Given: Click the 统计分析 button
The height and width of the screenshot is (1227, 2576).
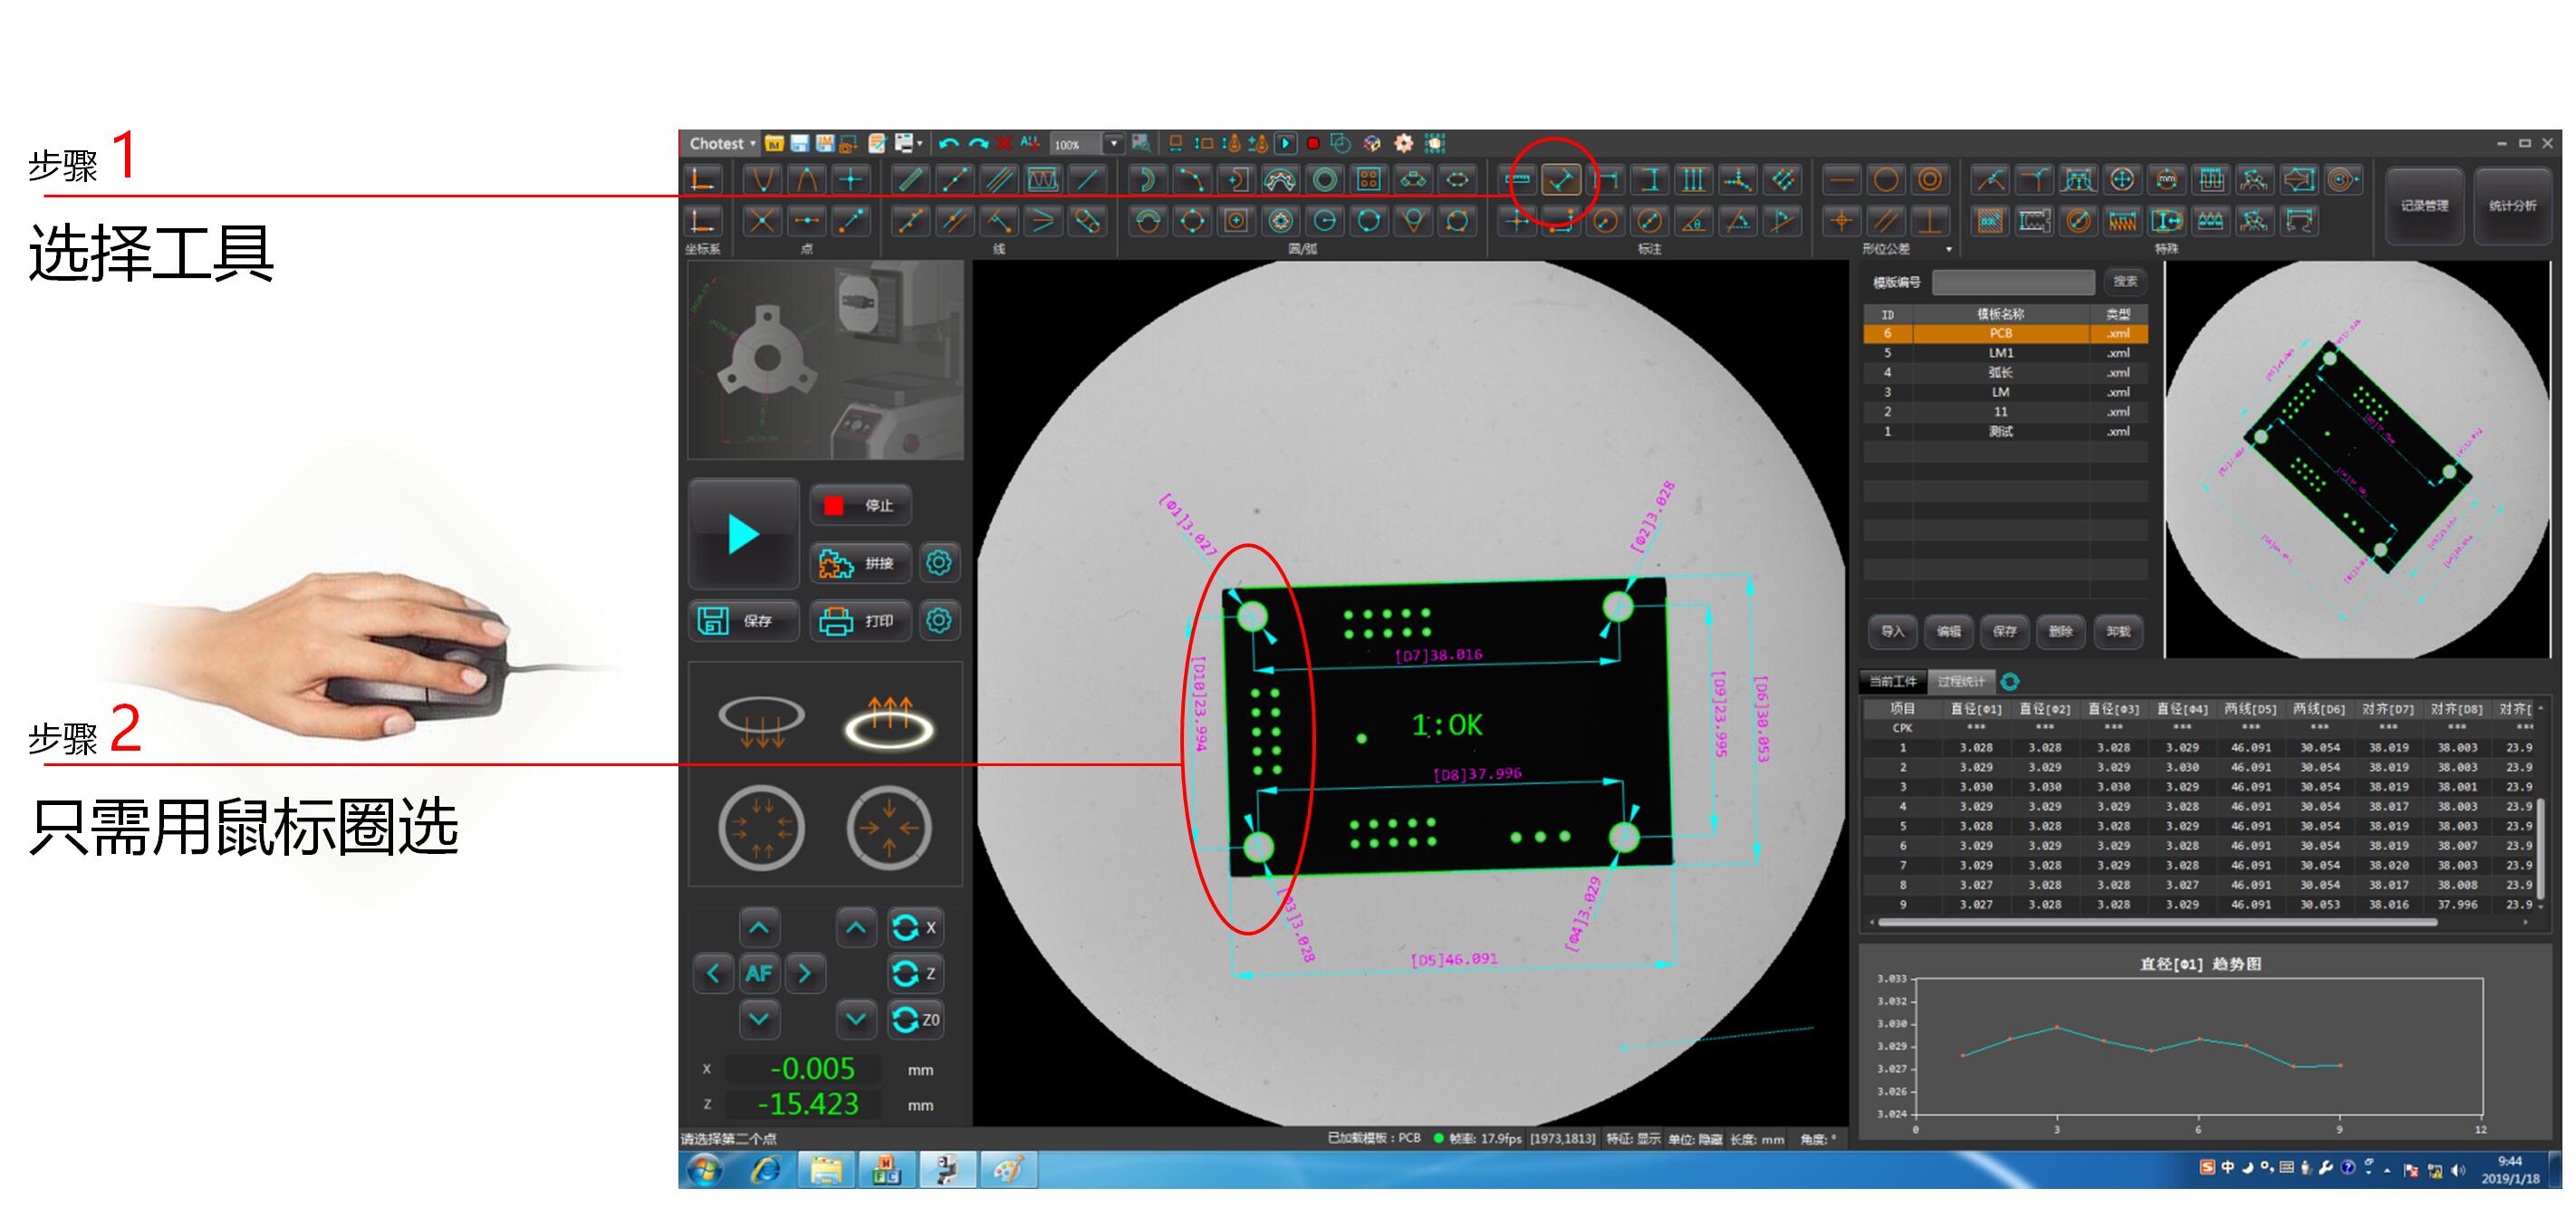Looking at the screenshot, I should coord(2512,206).
